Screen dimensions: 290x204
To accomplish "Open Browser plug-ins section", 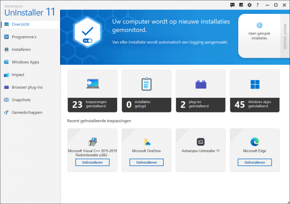I will tap(30, 87).
